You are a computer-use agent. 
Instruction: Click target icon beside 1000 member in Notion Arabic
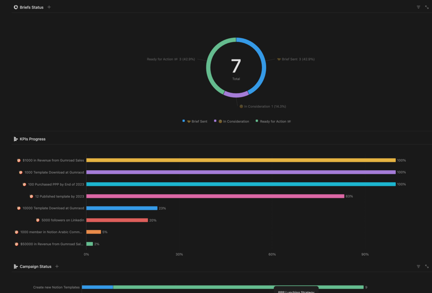pyautogui.click(x=16, y=232)
